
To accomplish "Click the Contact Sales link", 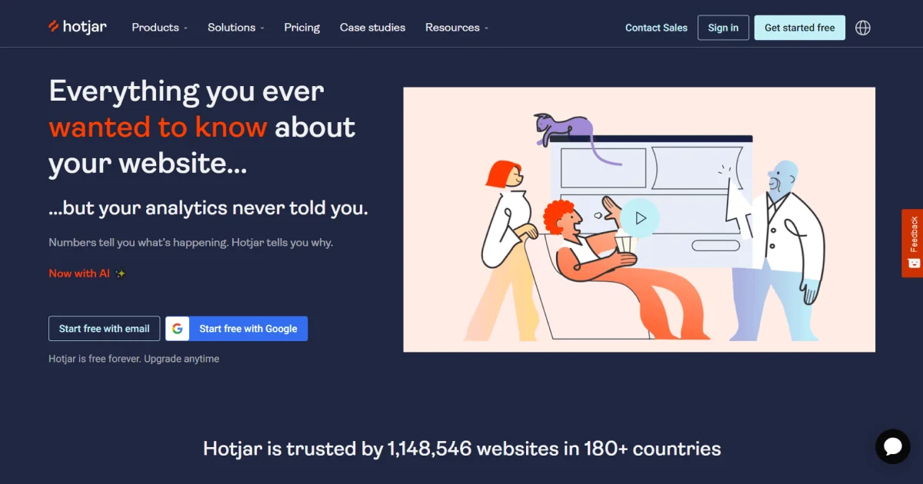I will coord(656,28).
